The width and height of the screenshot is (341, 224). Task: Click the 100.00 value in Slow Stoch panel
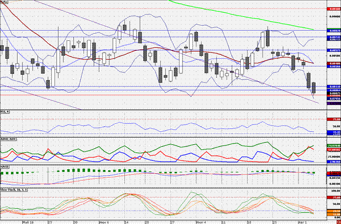[x=336, y=191]
